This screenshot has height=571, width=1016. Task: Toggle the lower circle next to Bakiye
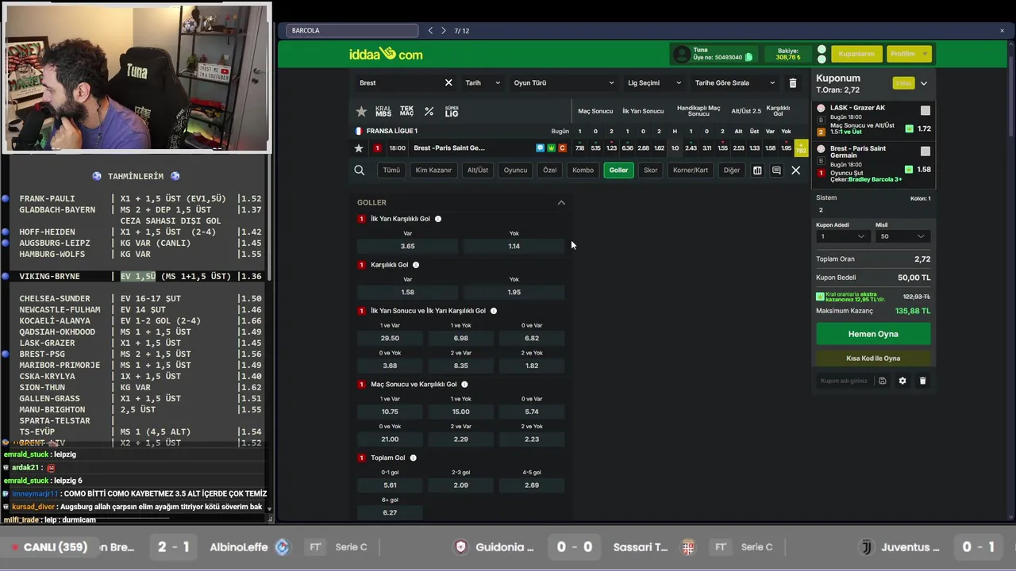[x=822, y=59]
